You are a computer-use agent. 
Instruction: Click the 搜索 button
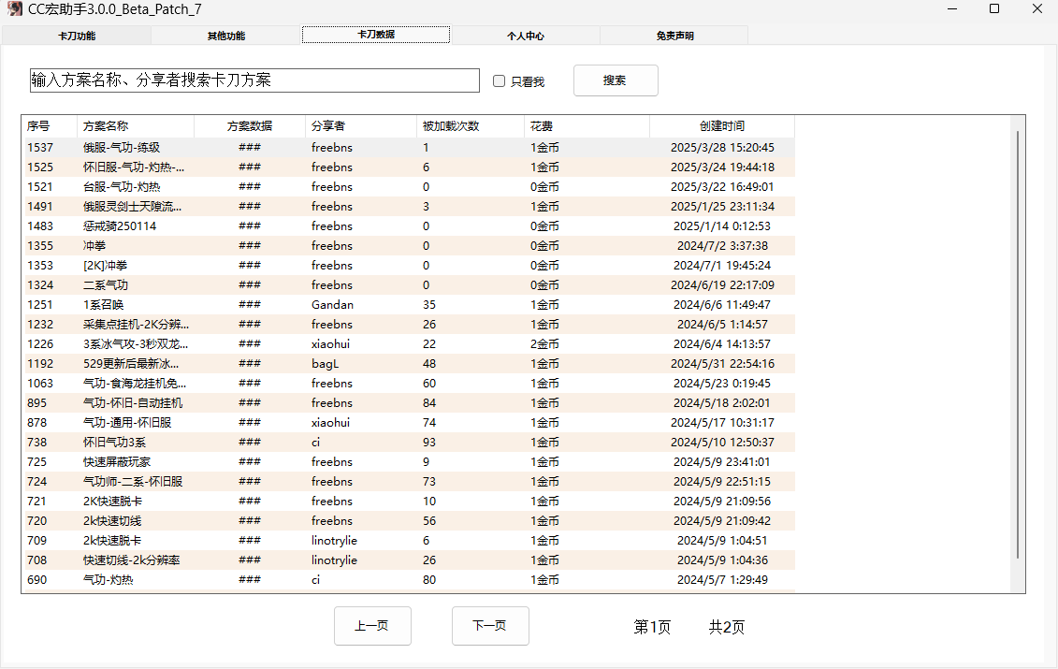pyautogui.click(x=616, y=80)
